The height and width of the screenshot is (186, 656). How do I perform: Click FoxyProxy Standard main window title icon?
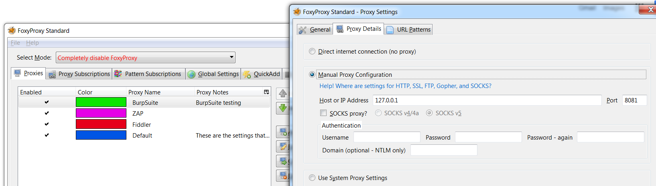pyautogui.click(x=12, y=30)
